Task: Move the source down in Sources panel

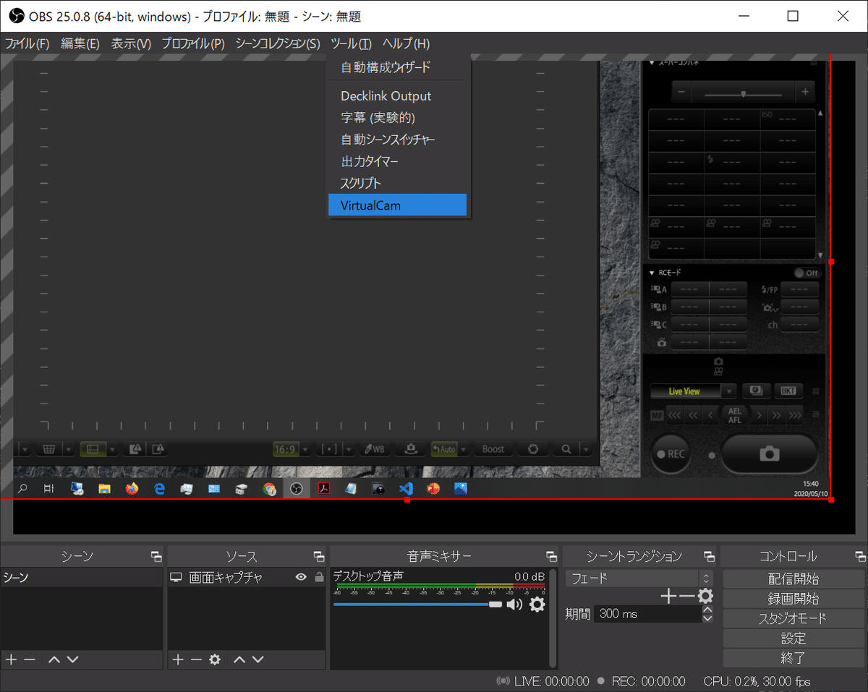Action: pyautogui.click(x=258, y=659)
